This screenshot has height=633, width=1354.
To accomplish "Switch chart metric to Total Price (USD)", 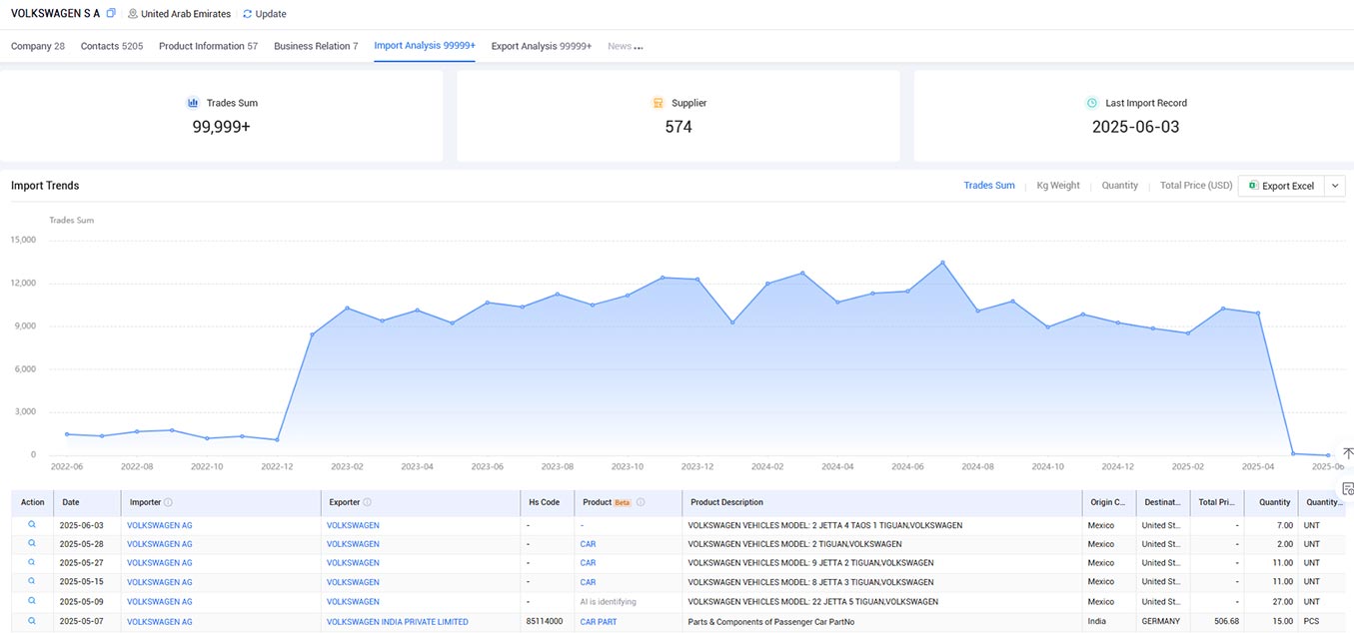I will 1196,186.
